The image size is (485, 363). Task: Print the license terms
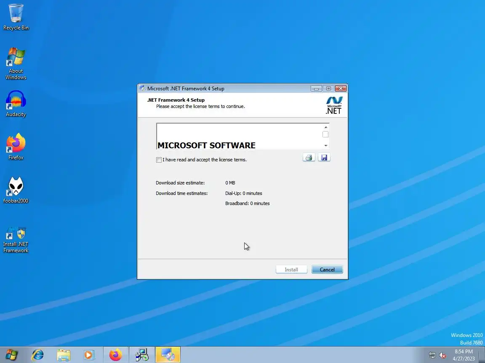(x=309, y=158)
